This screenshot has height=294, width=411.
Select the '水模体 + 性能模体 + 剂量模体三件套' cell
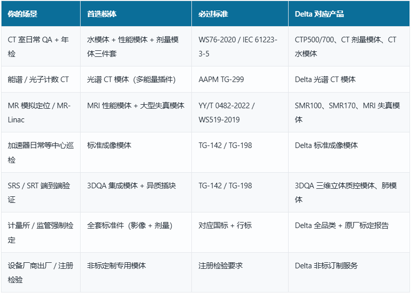pyautogui.click(x=136, y=46)
